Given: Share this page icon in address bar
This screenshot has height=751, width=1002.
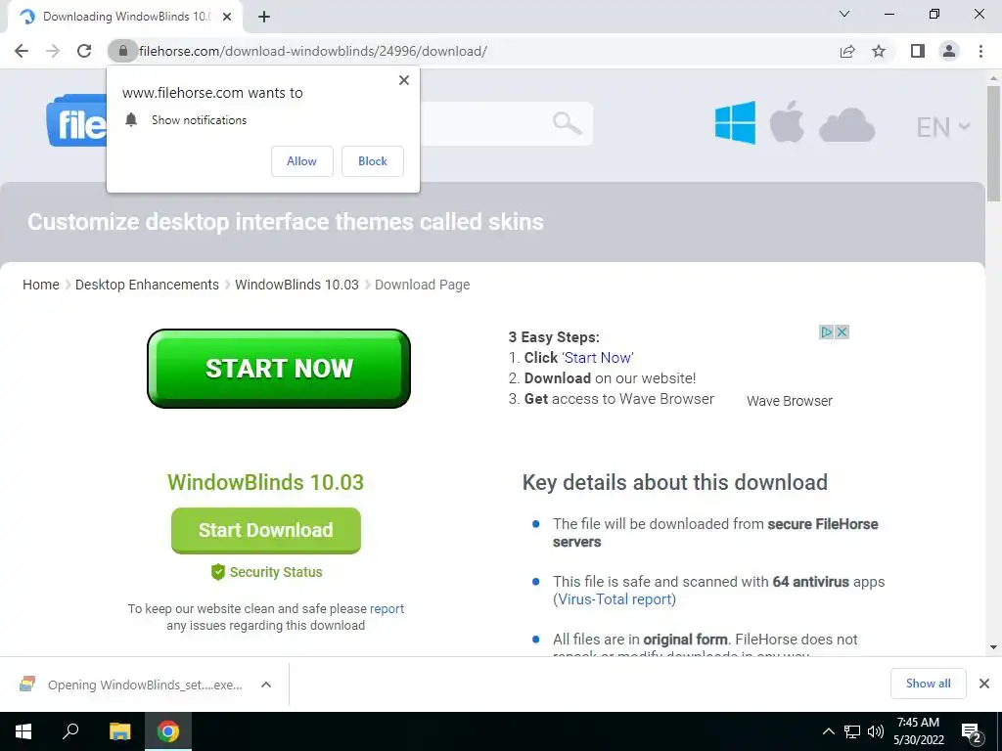Looking at the screenshot, I should tap(847, 51).
